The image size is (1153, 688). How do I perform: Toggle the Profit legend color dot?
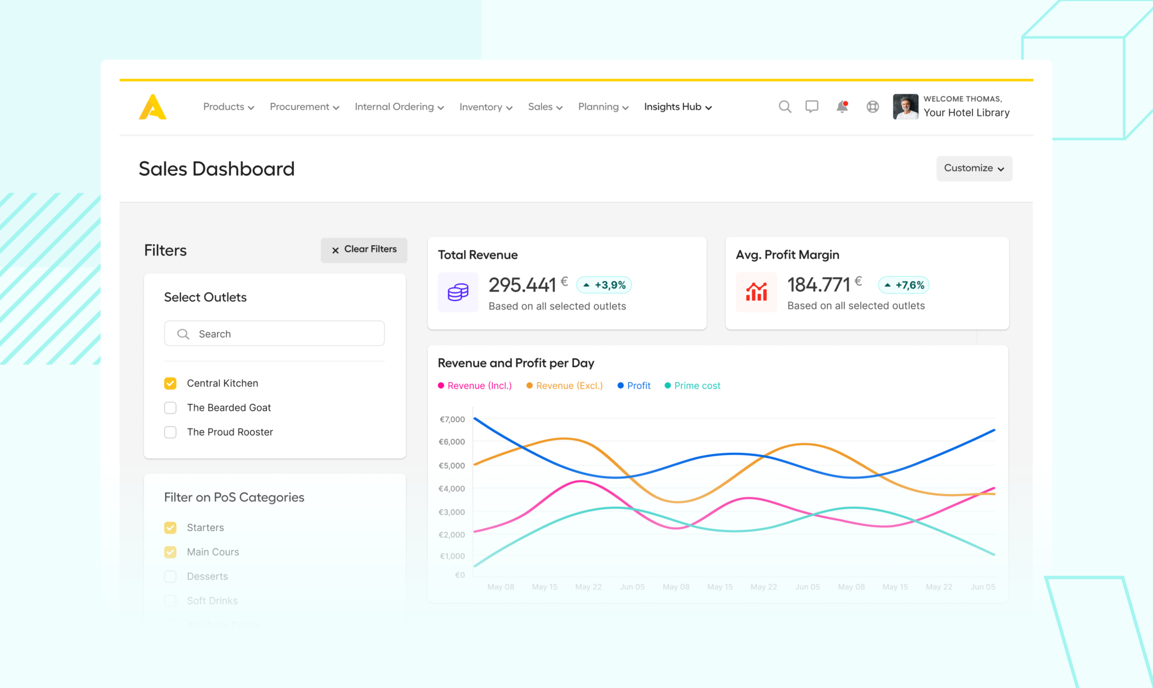click(x=620, y=385)
